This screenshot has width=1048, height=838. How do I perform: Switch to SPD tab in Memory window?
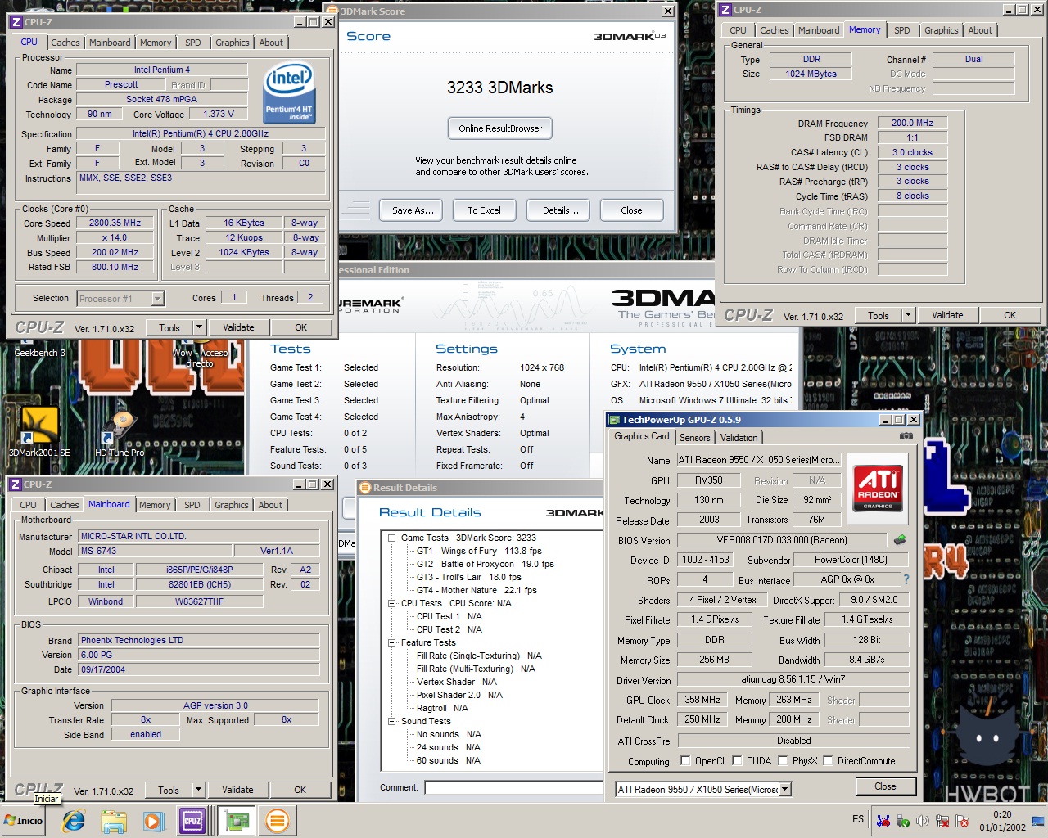(901, 30)
